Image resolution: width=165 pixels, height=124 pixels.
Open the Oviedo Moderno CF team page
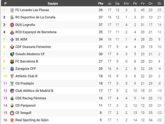[x=30, y=54]
